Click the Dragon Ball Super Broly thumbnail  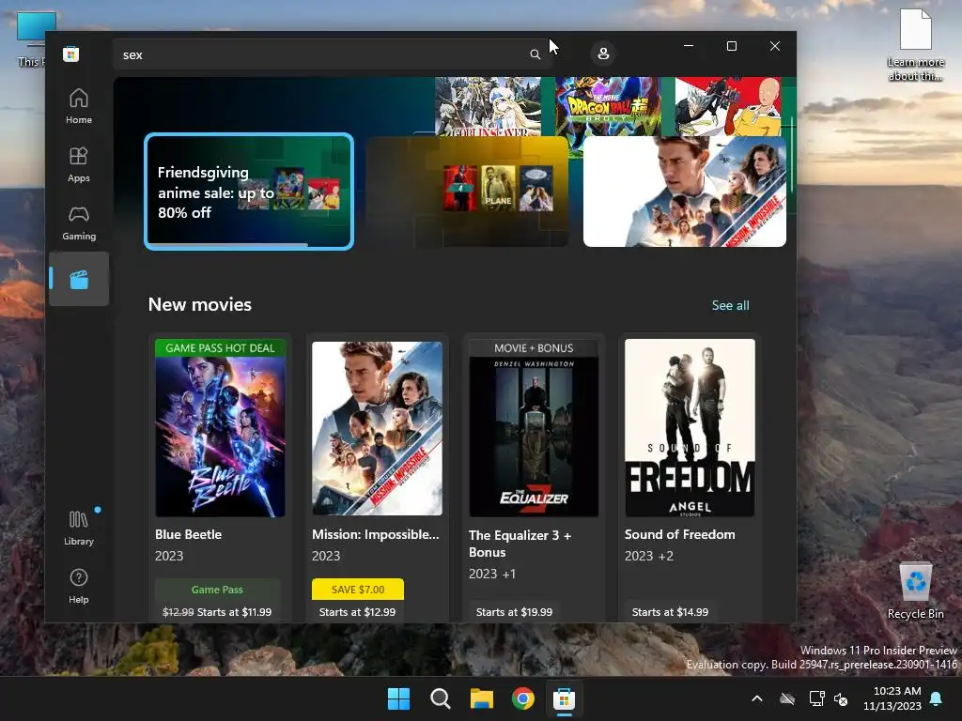point(608,107)
